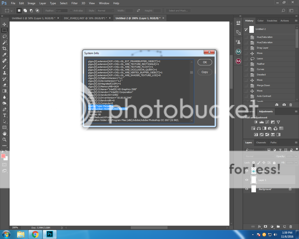
Task: Toggle visibility of Background layer
Action: [247, 189]
